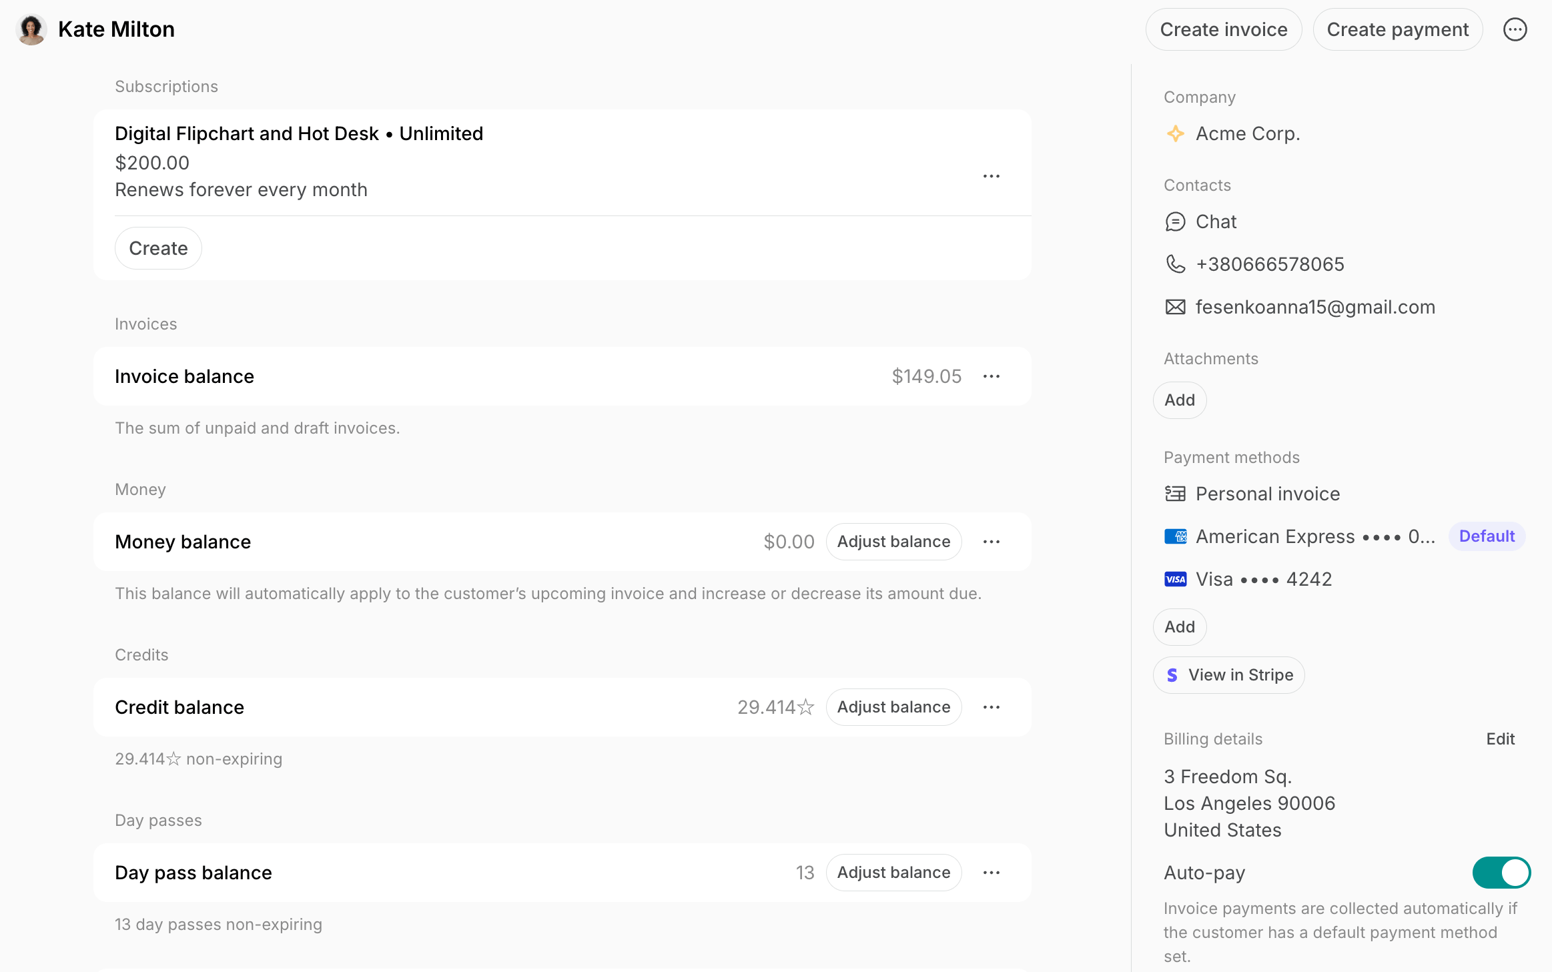Click Create under Subscriptions
This screenshot has height=972, width=1552.
click(x=158, y=248)
